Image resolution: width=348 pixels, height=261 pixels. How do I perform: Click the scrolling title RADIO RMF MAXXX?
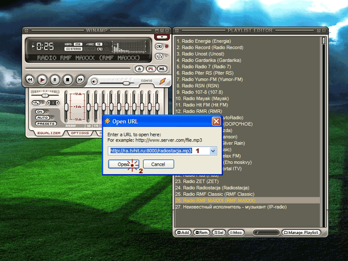coord(88,58)
